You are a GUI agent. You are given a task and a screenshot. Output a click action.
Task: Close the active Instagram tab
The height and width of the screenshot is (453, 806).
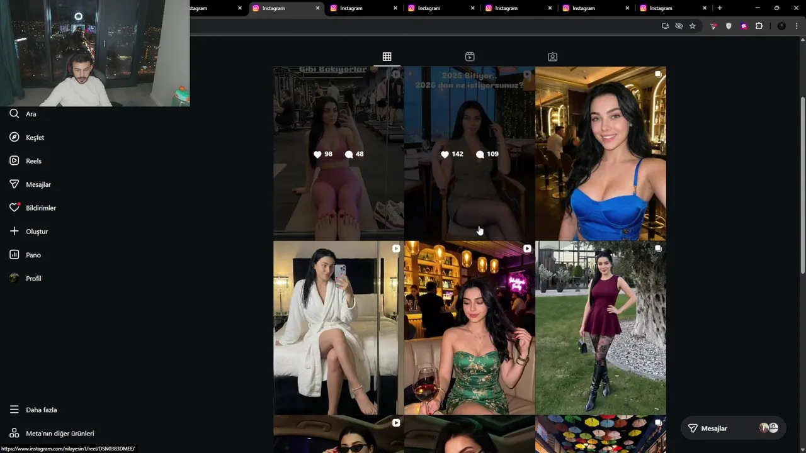click(317, 8)
